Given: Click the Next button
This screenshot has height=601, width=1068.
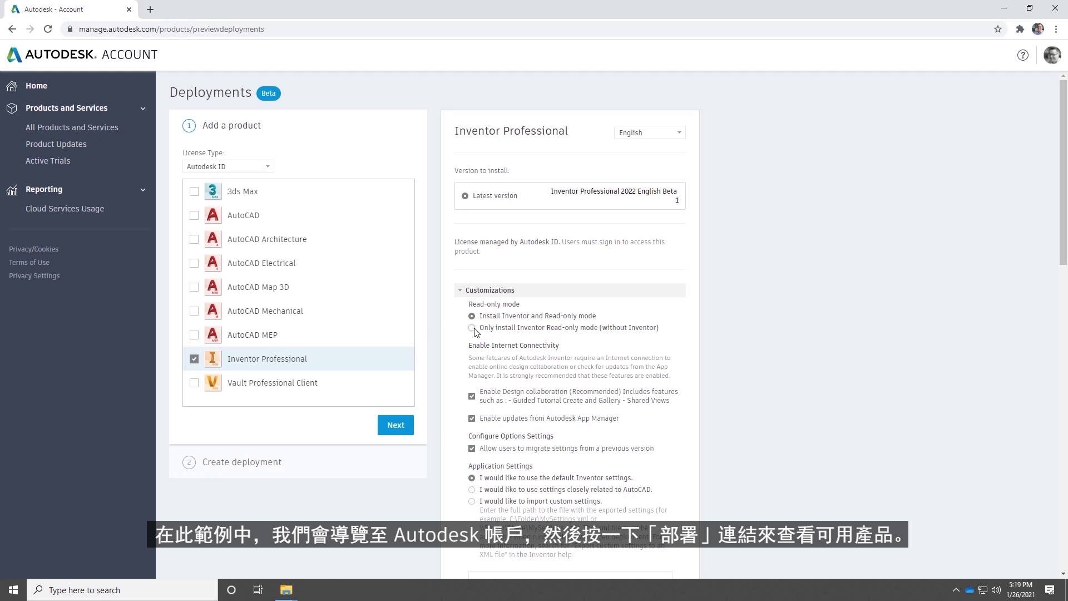Looking at the screenshot, I should (x=395, y=425).
